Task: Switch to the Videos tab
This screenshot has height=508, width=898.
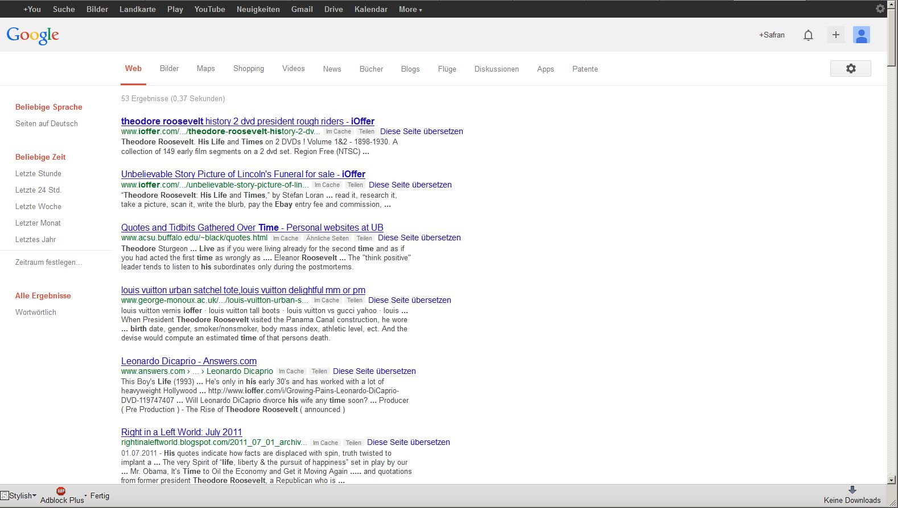Action: point(294,69)
